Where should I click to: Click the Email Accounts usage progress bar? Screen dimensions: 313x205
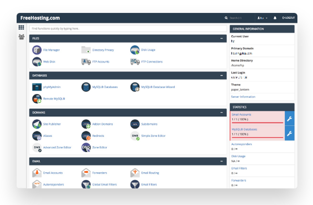coord(257,123)
